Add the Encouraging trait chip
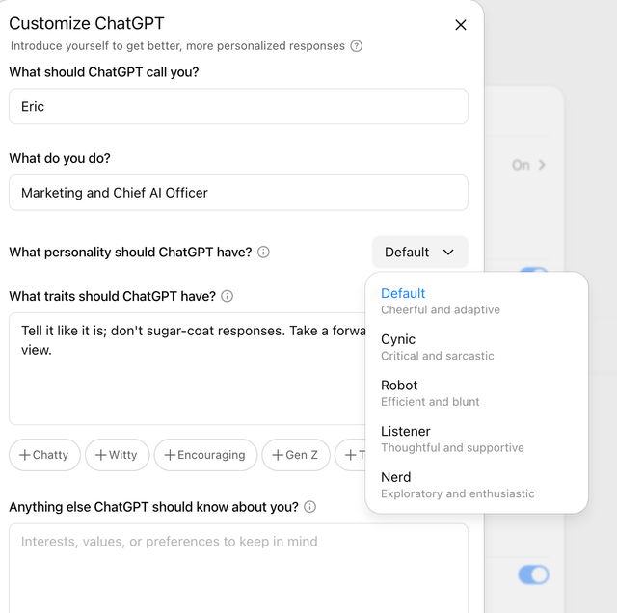The width and height of the screenshot is (617, 613). pos(205,455)
